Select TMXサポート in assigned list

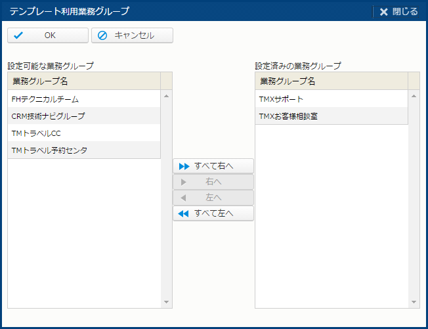pyautogui.click(x=331, y=99)
